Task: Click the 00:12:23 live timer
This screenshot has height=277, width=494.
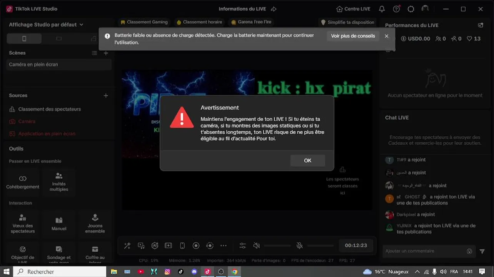Action: click(x=356, y=245)
